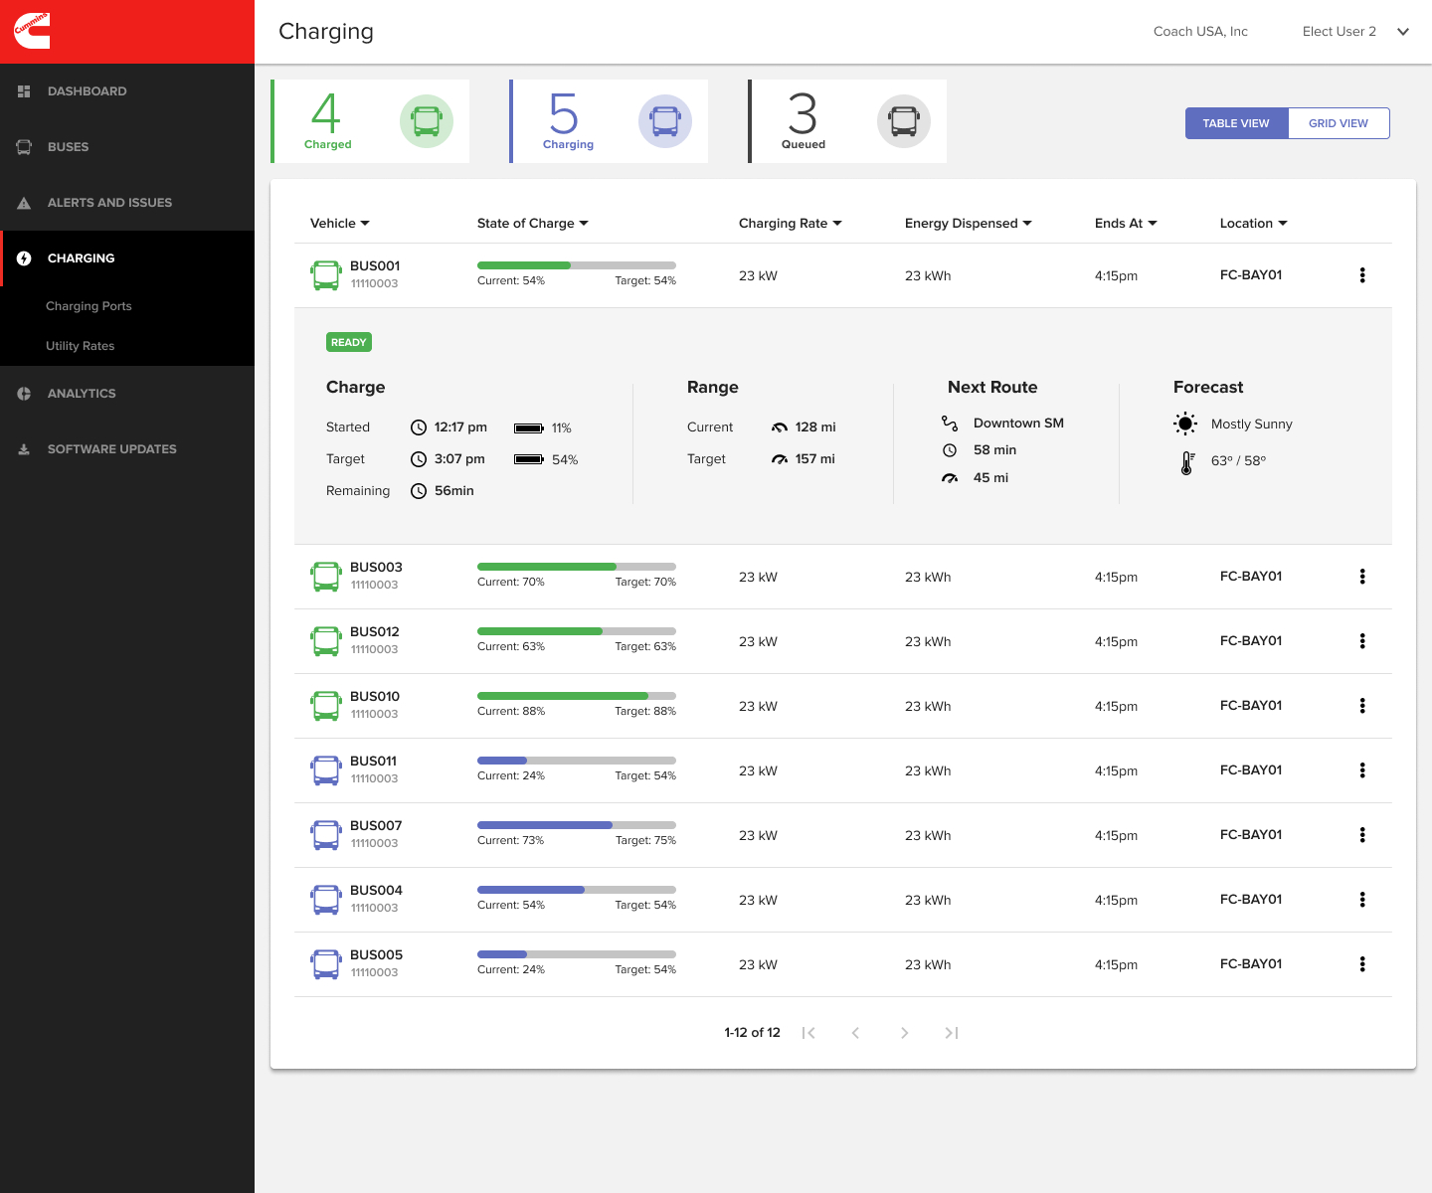1432x1193 pixels.
Task: Click the Cummins logo
Action: click(32, 31)
